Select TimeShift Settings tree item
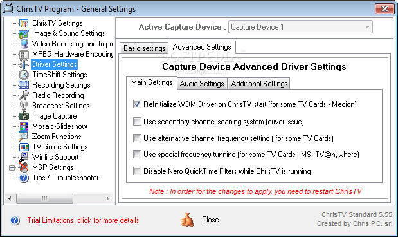The image size is (398, 237). 60,75
